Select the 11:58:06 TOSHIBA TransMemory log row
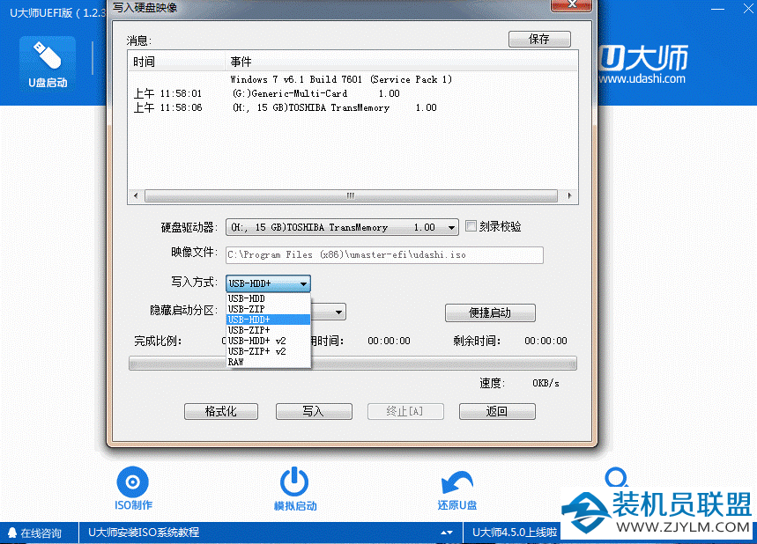Viewport: 757px width, 544px height. tap(353, 107)
